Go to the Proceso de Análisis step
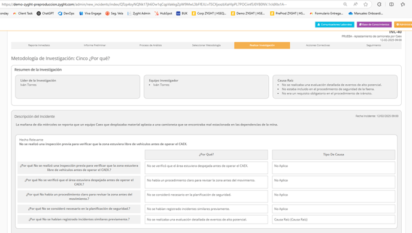Image resolution: width=412 pixels, height=233 pixels. (x=150, y=45)
